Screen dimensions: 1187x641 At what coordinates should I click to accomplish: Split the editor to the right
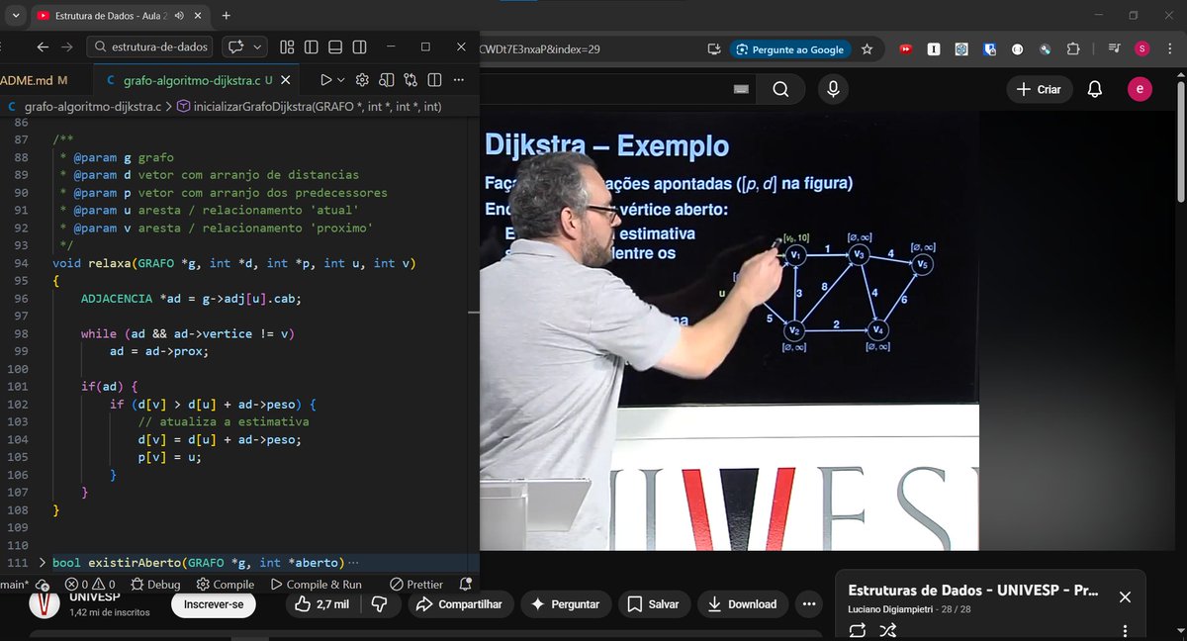coord(436,80)
